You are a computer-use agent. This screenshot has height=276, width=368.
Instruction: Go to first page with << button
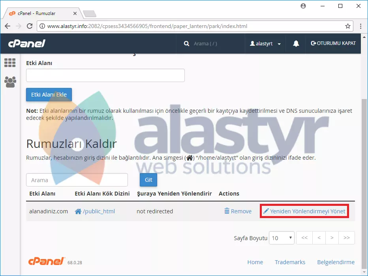304,238
